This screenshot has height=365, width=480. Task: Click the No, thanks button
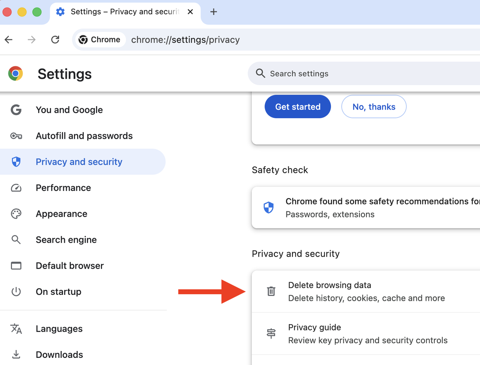[374, 107]
